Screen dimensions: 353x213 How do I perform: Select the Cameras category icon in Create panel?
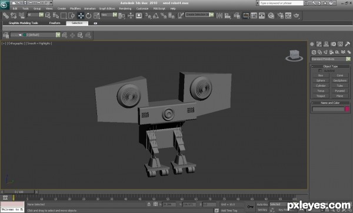pos(331,52)
